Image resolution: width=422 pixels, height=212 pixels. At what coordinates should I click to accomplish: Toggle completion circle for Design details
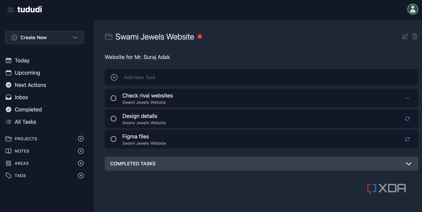tap(113, 119)
